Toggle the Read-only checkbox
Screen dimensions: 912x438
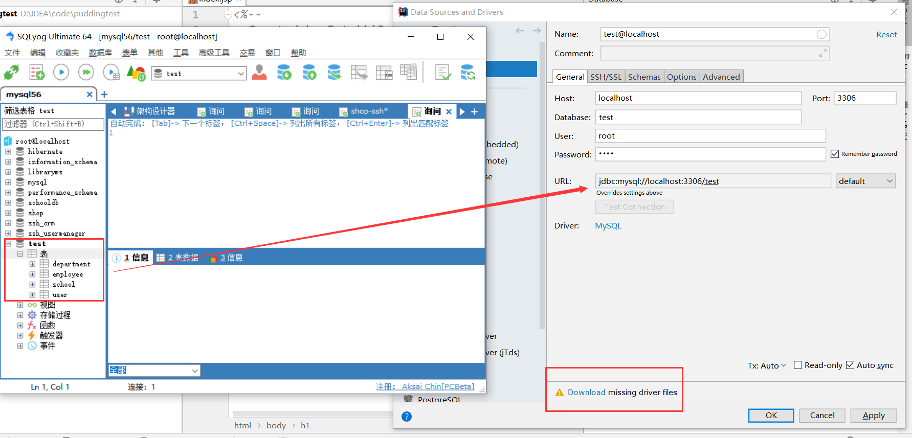pos(797,365)
